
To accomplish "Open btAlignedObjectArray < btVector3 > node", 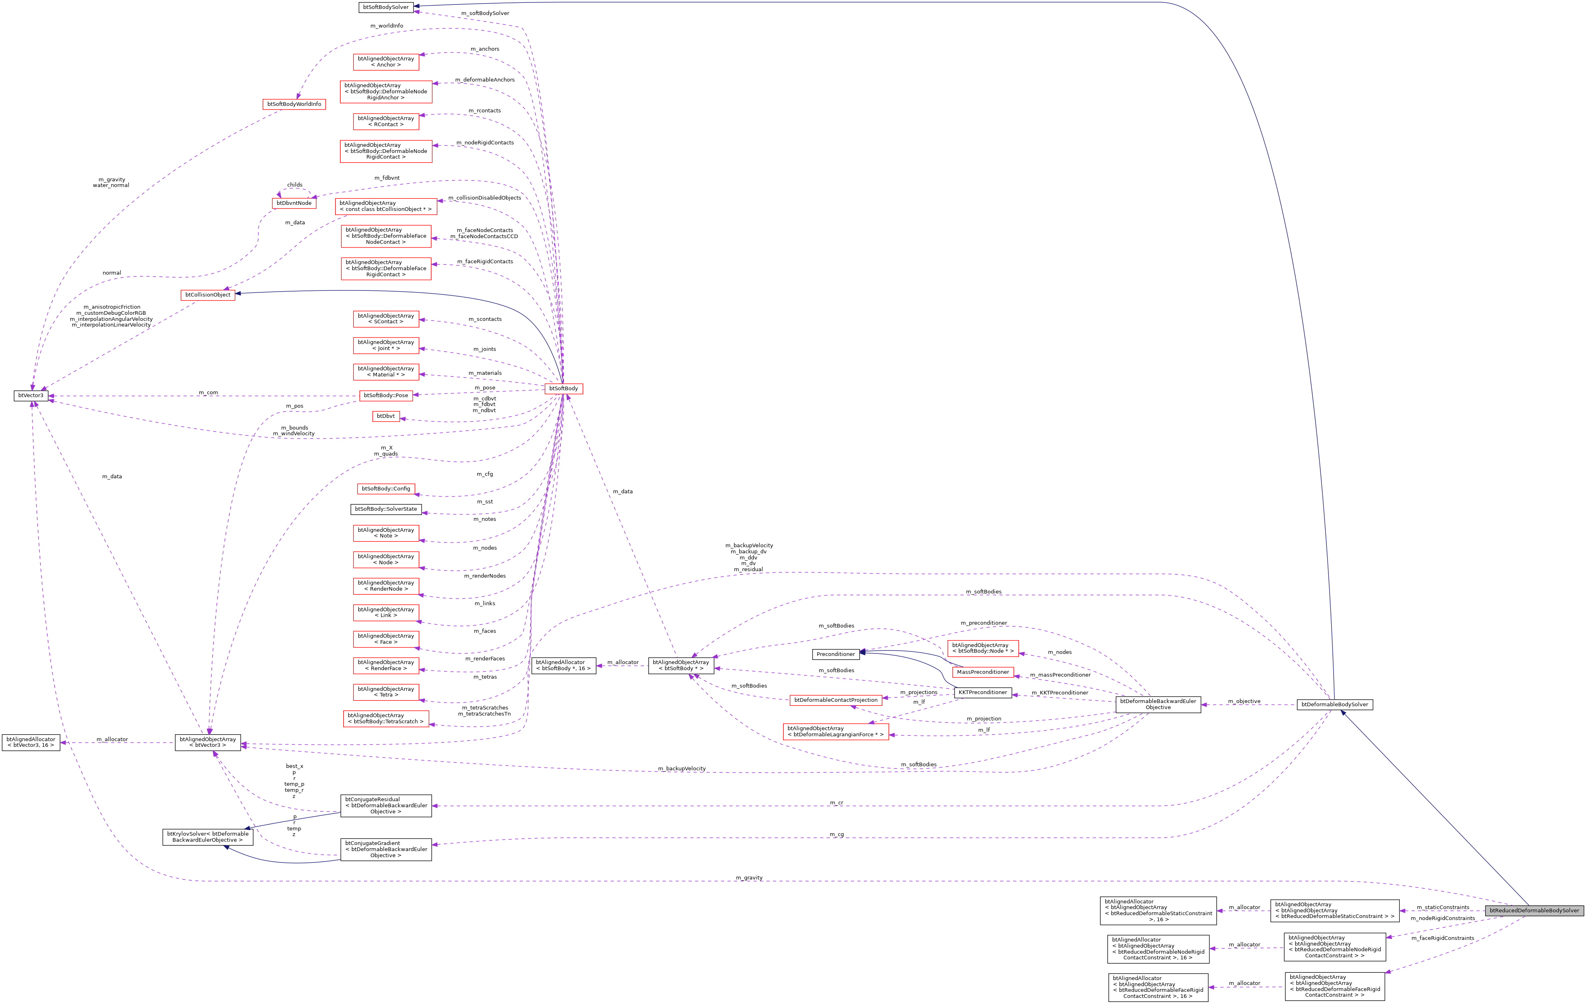I will [x=208, y=743].
